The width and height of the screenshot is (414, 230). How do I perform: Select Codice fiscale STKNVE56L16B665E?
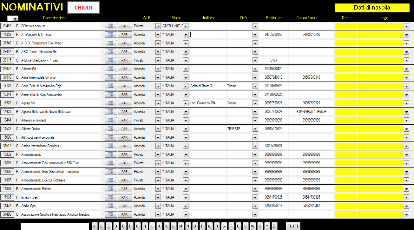311,112
